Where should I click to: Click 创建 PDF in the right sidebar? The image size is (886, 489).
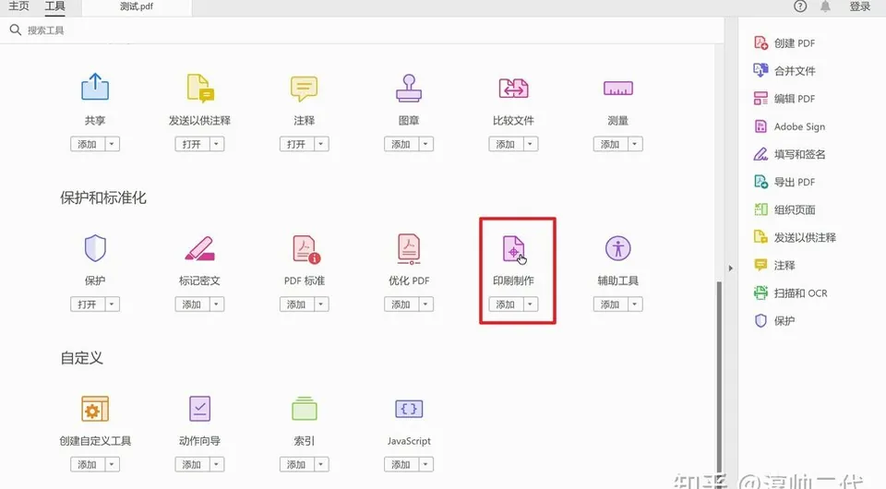coord(784,43)
